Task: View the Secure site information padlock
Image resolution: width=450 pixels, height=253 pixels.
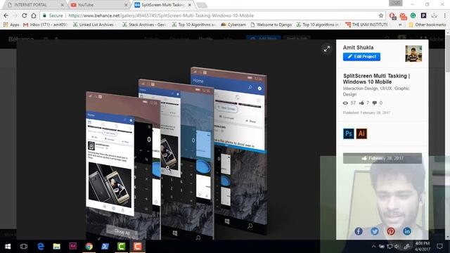Action: point(44,15)
